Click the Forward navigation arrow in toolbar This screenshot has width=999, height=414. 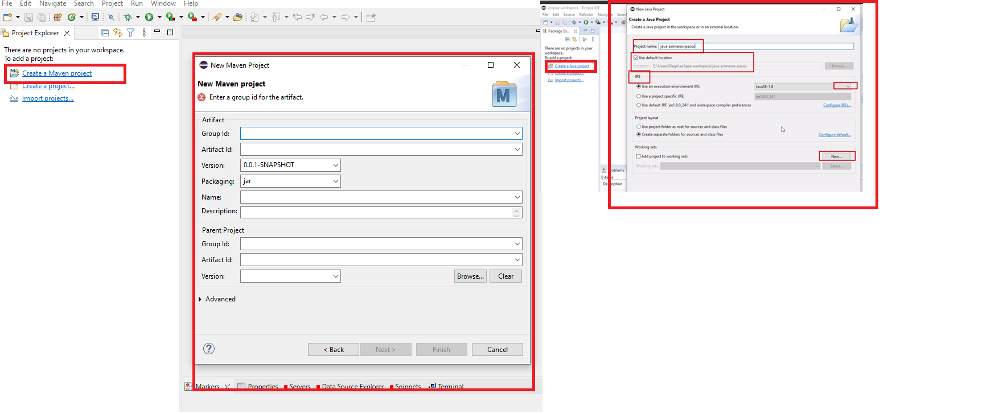(x=346, y=17)
